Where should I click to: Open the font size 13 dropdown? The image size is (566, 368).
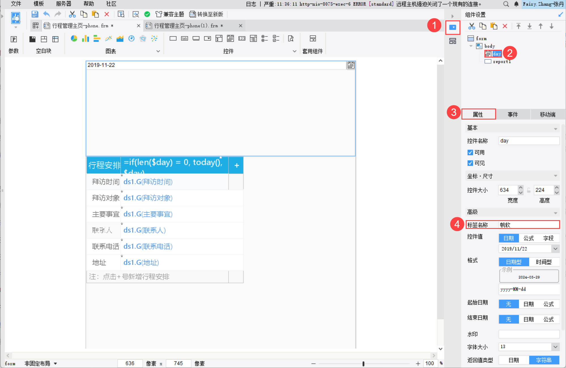pos(555,347)
